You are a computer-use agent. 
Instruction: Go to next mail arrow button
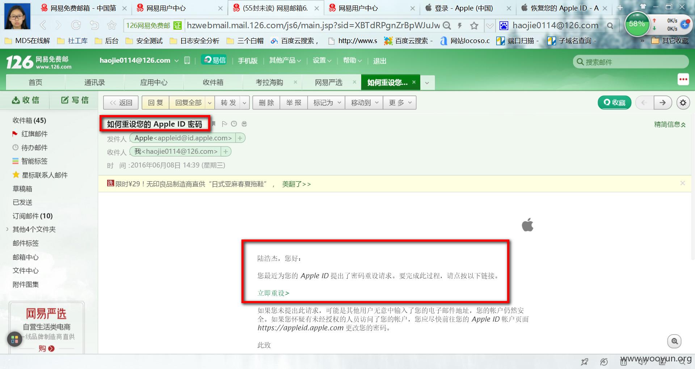pos(663,103)
